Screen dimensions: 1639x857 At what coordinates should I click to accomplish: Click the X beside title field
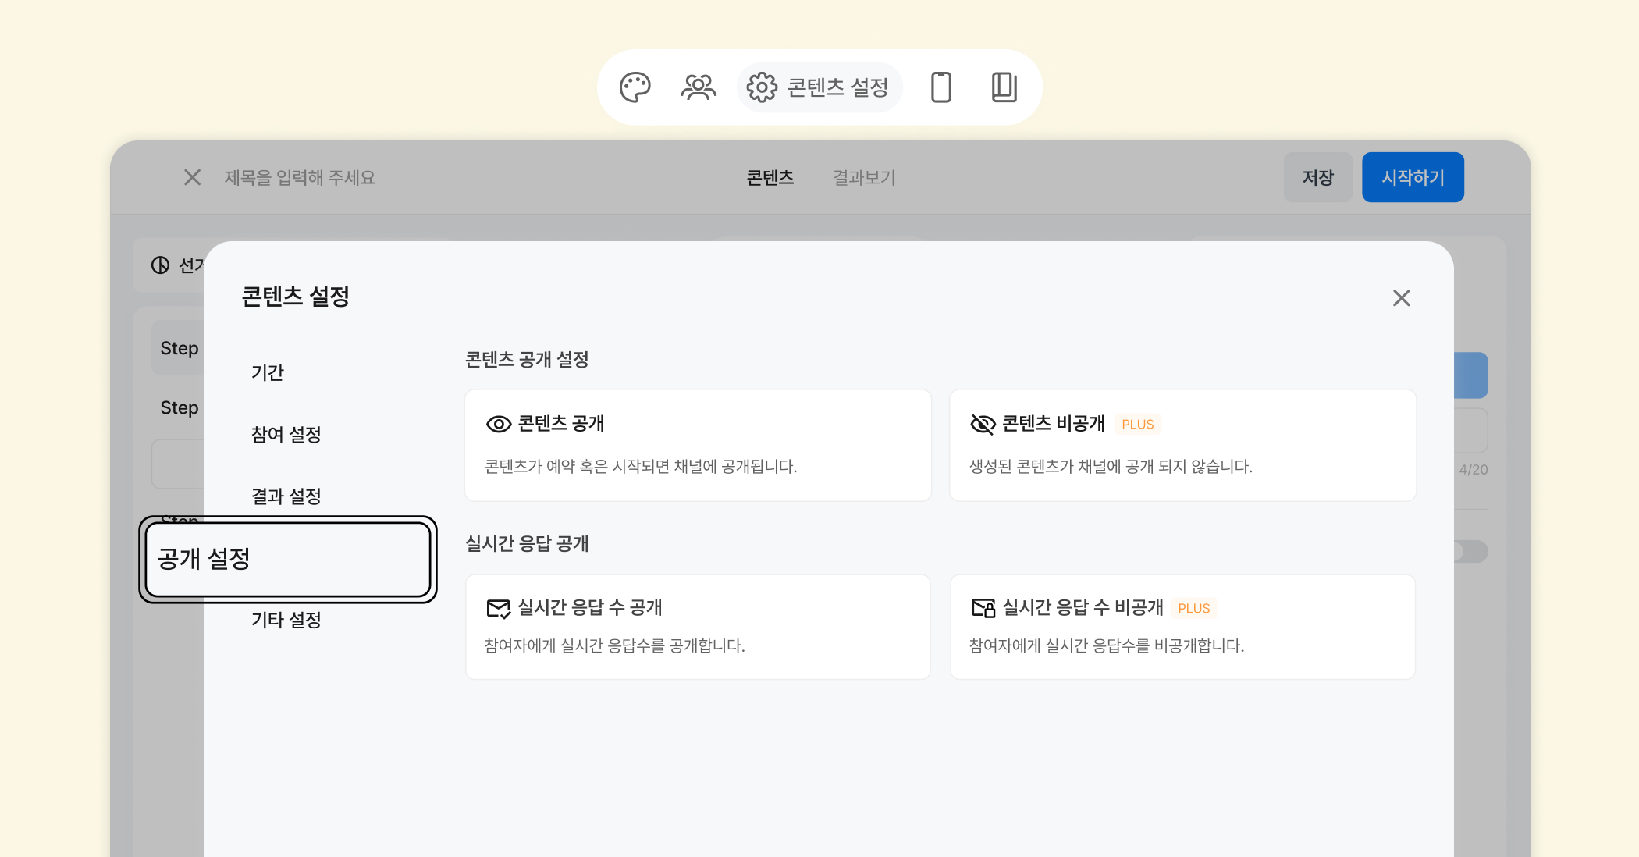click(x=192, y=178)
